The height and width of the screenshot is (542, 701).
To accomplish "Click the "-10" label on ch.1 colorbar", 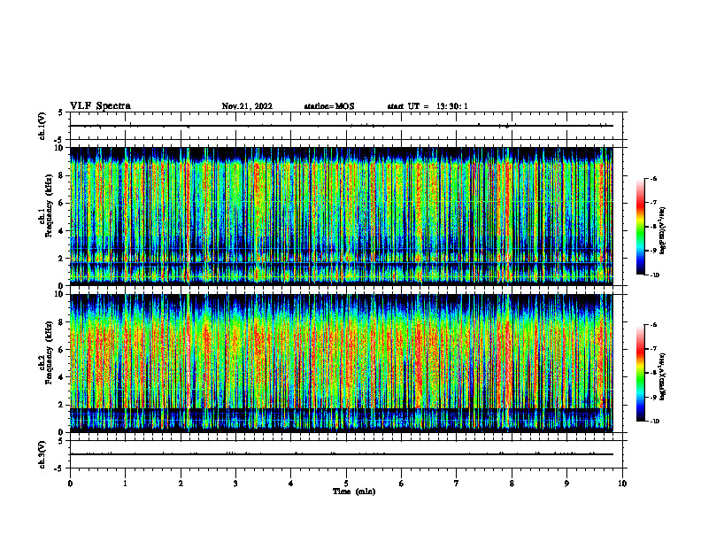I will click(x=654, y=275).
